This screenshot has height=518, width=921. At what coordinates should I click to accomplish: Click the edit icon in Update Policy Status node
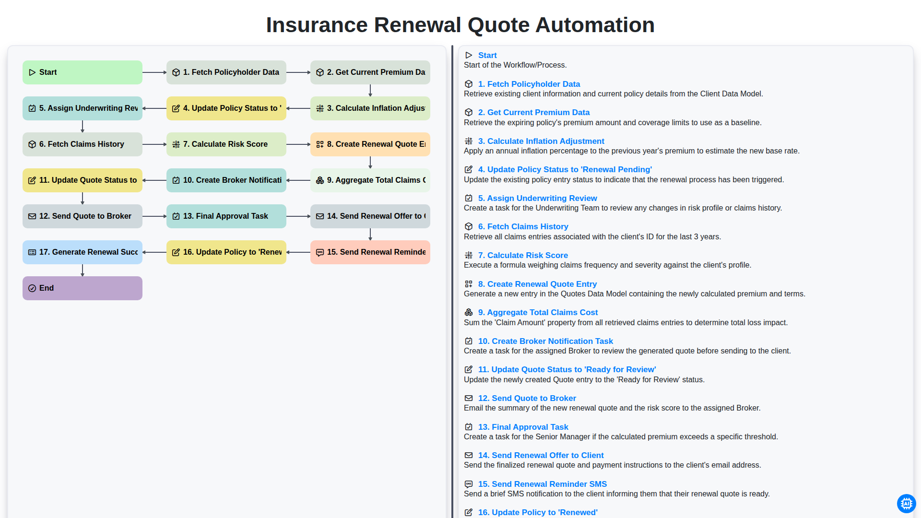pyautogui.click(x=176, y=108)
